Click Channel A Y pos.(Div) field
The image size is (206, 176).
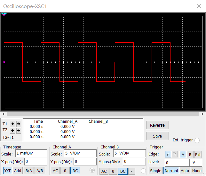[85, 162]
